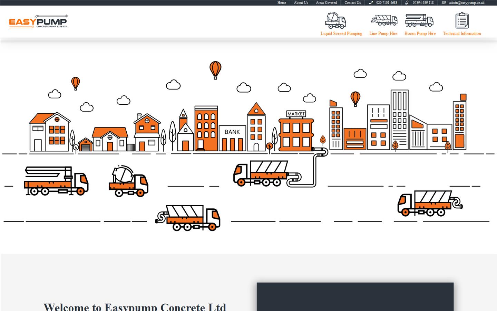Click the Liquid Screed Pumping text link
Image resolution: width=497 pixels, height=311 pixels.
(x=341, y=34)
